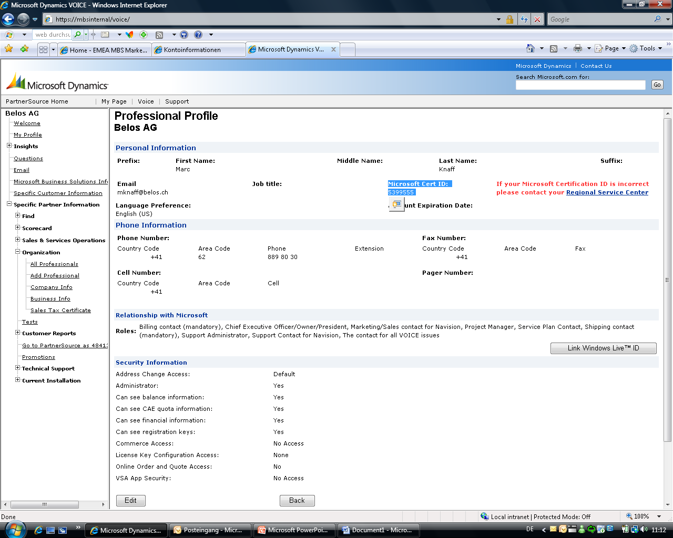Click the blue help question mark icon

198,35
